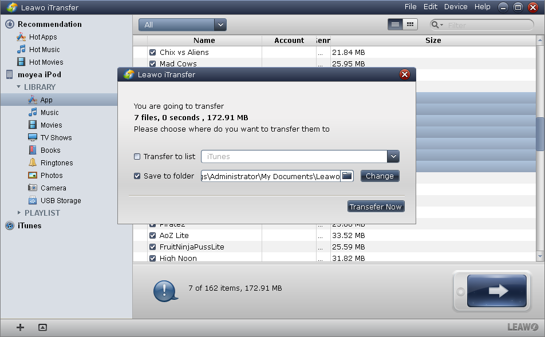
Task: Click the FruitNinjaPussLite app name
Action: click(x=192, y=247)
